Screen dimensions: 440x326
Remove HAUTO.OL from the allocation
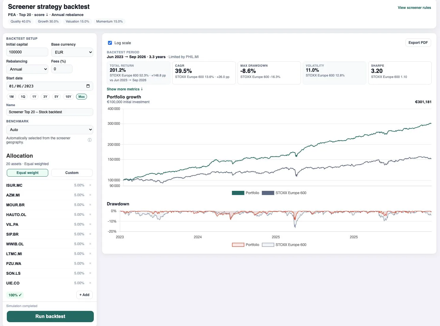tap(90, 215)
